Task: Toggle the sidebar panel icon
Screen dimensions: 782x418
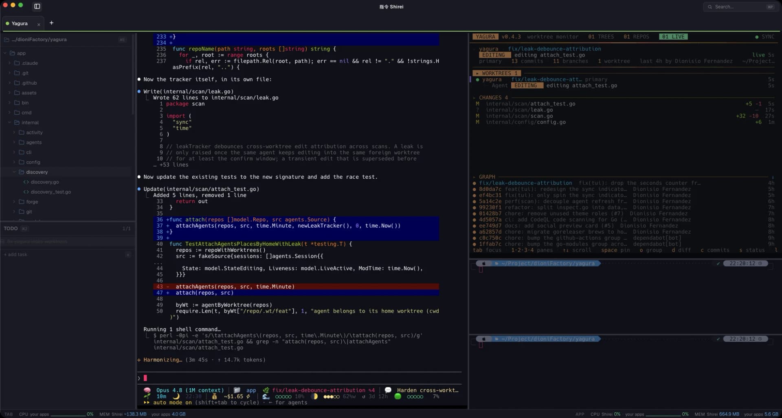Action: click(x=37, y=7)
